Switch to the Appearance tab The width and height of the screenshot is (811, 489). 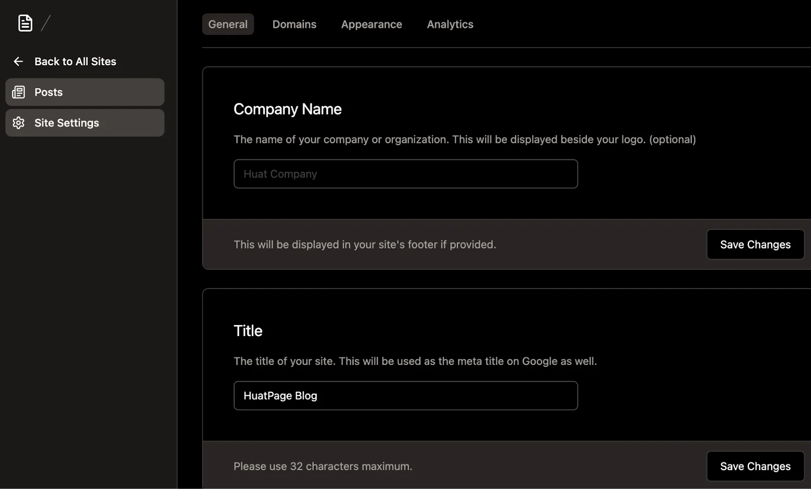(371, 24)
